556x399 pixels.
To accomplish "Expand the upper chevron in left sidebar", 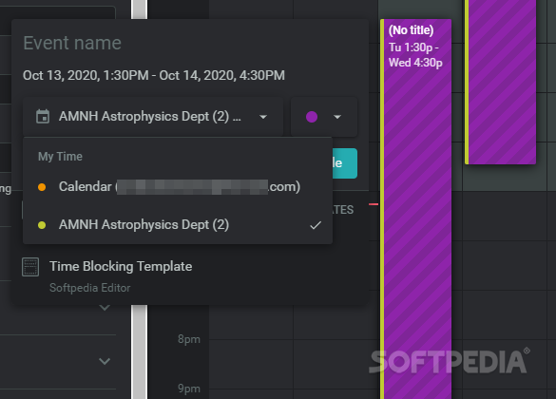I will 105,307.
